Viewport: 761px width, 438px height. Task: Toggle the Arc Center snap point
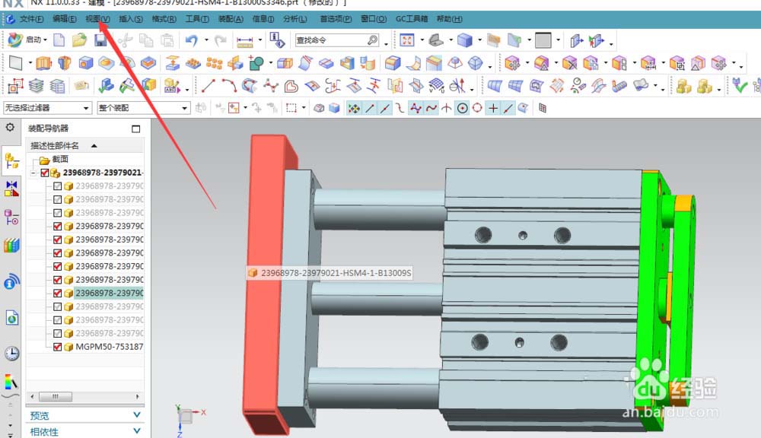463,108
